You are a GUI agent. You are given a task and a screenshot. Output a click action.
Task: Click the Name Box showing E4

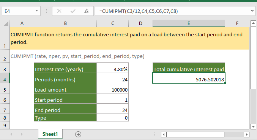(18, 11)
